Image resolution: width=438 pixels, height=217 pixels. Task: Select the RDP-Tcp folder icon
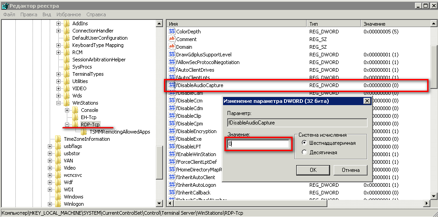(x=75, y=125)
